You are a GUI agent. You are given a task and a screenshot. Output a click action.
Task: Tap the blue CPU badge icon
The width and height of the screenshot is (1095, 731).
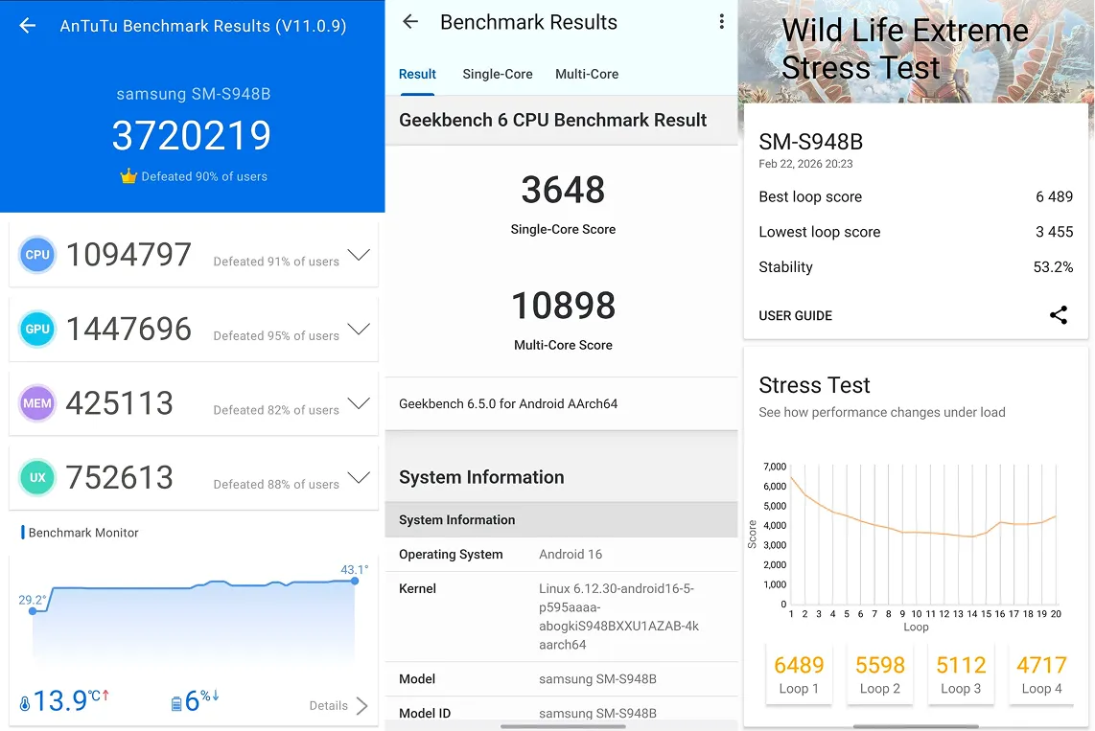(37, 255)
